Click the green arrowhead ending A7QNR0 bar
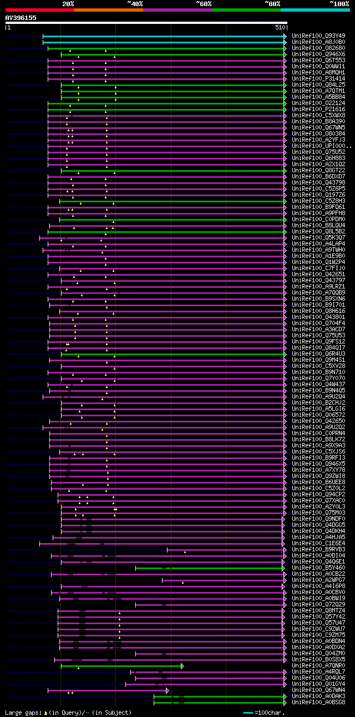Viewport: 355px width, 717px height. pos(182,666)
